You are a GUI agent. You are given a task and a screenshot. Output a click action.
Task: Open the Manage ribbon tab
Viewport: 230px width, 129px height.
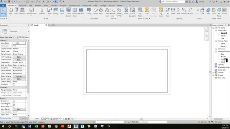pos(103,5)
